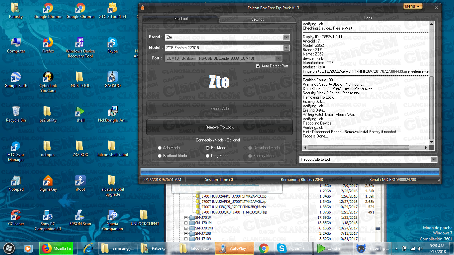This screenshot has height=255, width=454.
Task: Select Adb Mode connection
Action: pyautogui.click(x=160, y=148)
